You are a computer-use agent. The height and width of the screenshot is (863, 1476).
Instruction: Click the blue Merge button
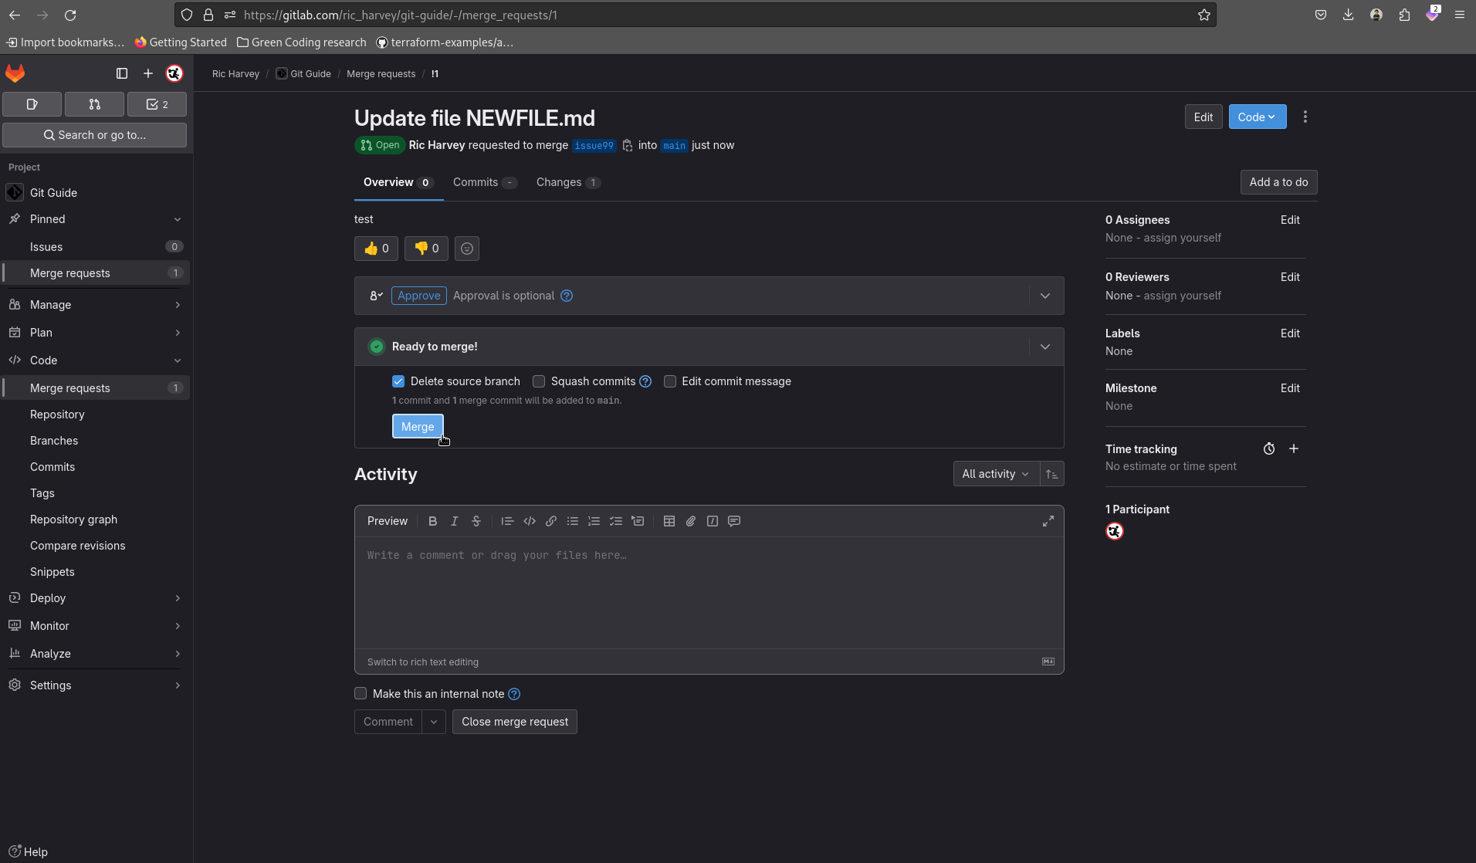coord(418,426)
